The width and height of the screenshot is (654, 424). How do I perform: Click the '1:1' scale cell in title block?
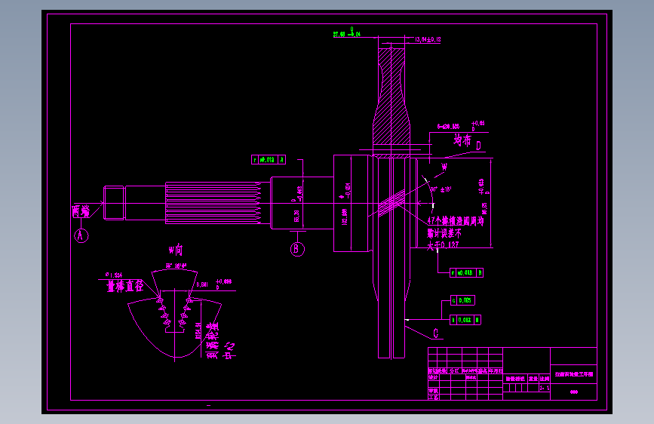545,388
